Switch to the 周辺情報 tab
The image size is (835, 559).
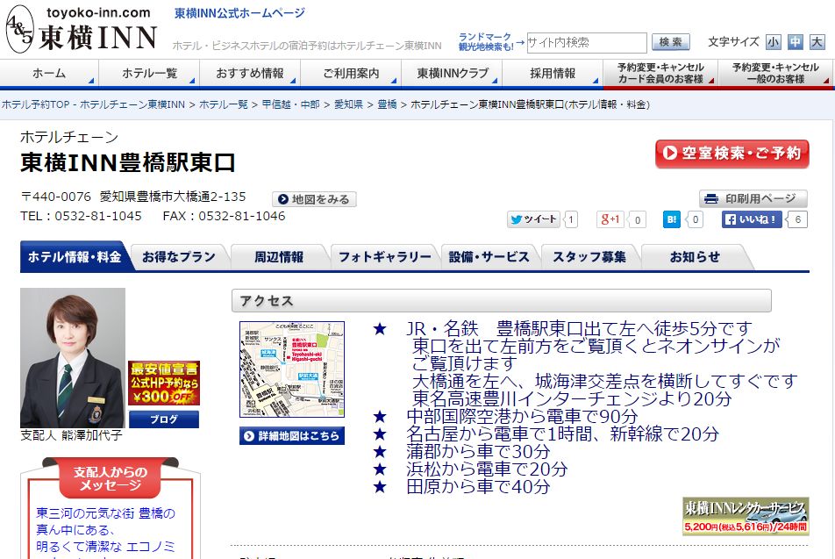279,257
